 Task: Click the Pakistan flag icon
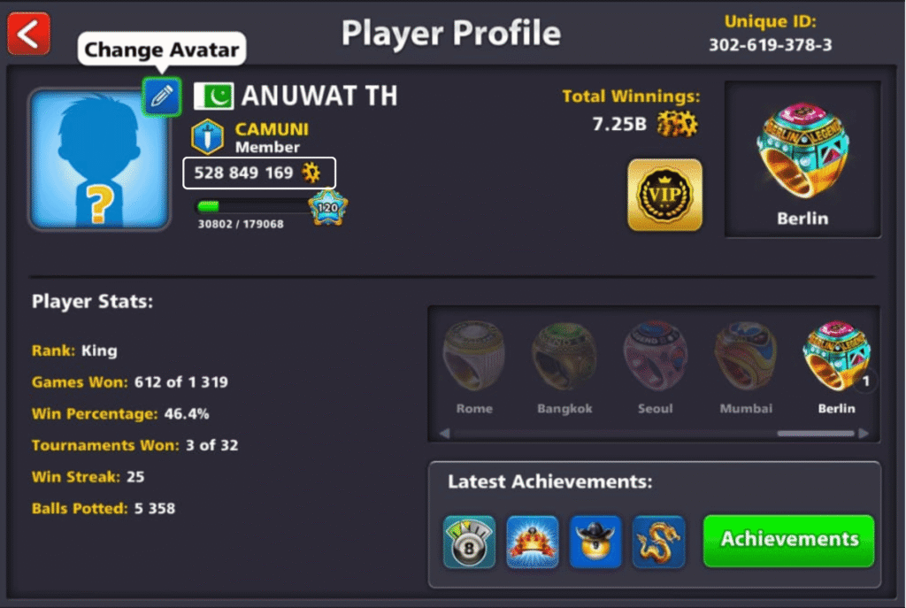click(214, 96)
